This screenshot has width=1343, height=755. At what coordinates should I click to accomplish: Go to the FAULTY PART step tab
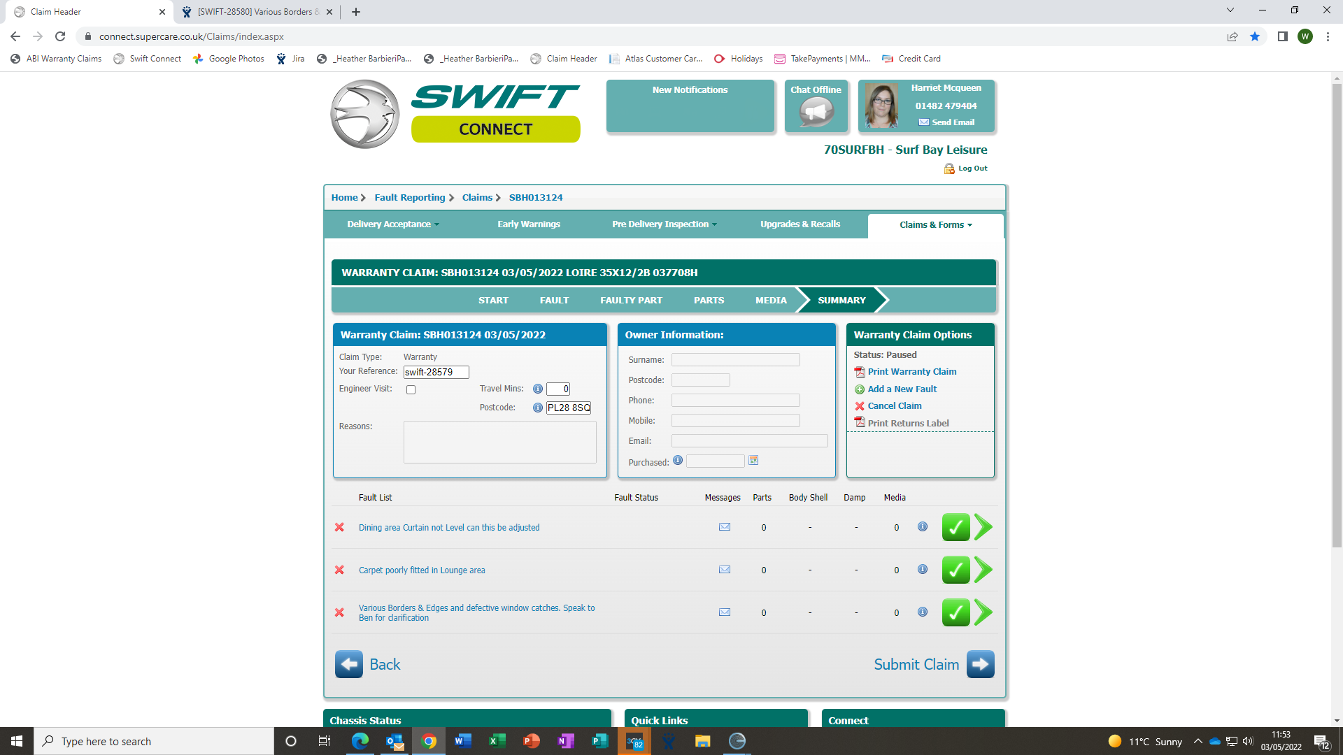[631, 301]
